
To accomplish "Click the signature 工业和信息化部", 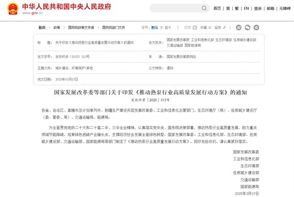I will pos(246,159).
